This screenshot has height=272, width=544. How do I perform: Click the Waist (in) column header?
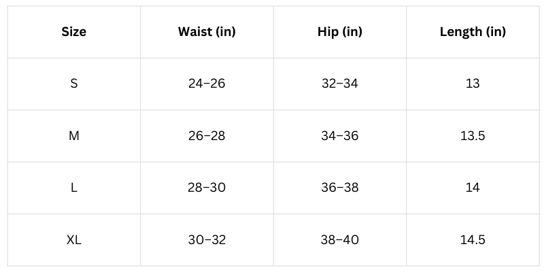click(207, 32)
